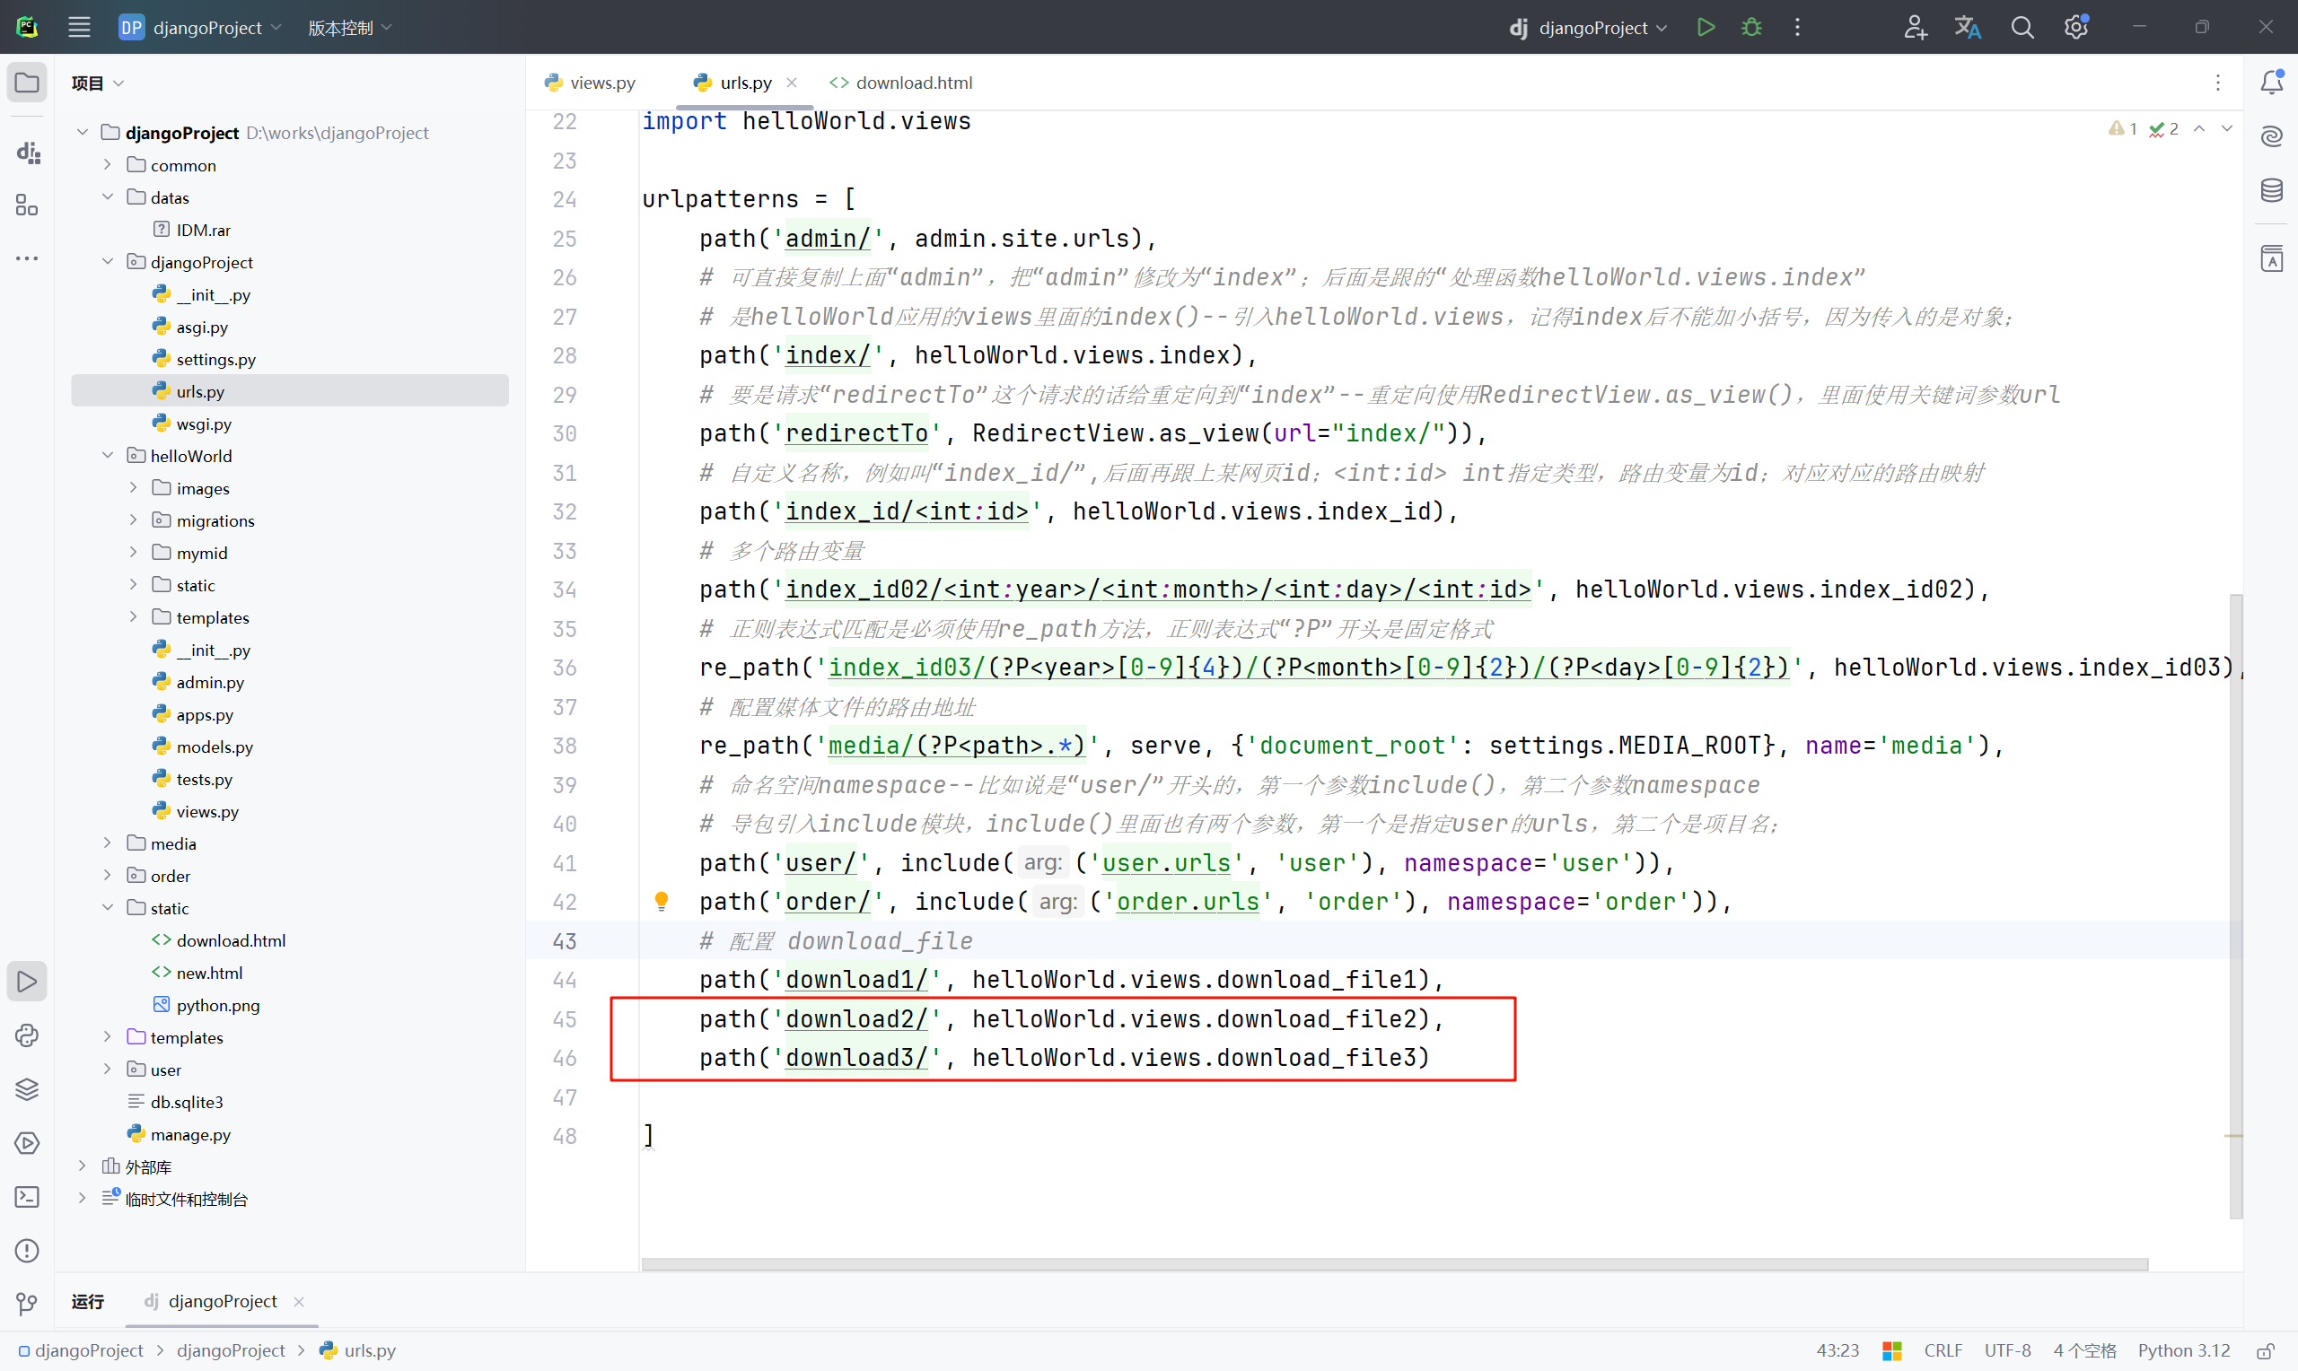2298x1371 pixels.
Task: Change line separator CRLF
Action: click(x=1943, y=1350)
